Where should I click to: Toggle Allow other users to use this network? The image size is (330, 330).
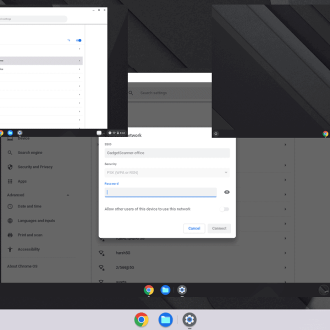(x=224, y=209)
